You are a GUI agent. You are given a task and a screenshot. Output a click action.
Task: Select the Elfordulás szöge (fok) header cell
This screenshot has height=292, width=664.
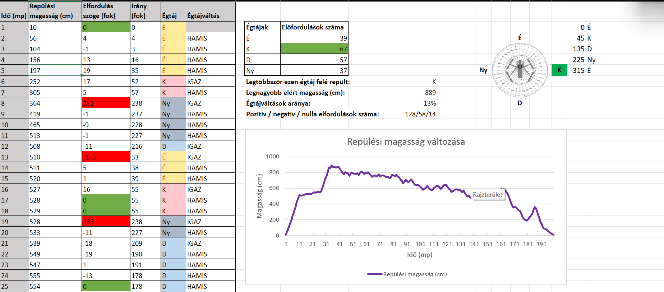(106, 11)
